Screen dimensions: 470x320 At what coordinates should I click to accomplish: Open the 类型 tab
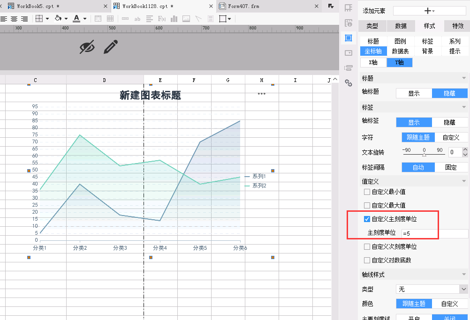pos(372,26)
